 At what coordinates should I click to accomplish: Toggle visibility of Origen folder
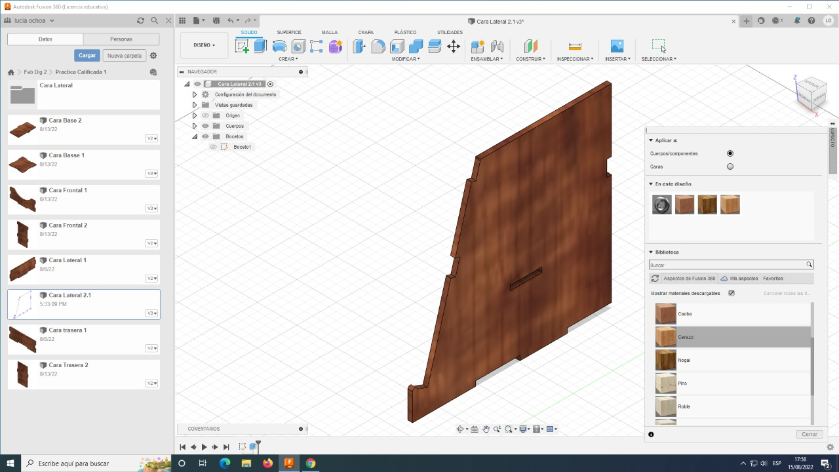[205, 115]
